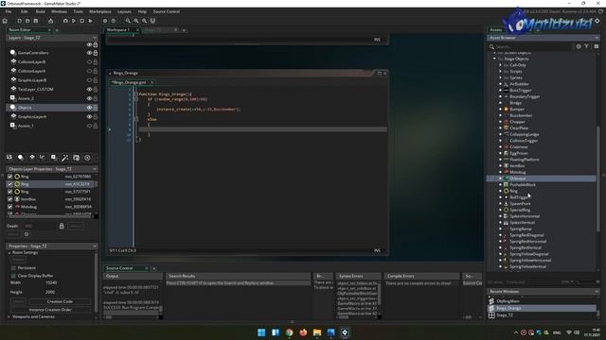The width and height of the screenshot is (606, 340).
Task: Toggle the layer inheritance wand icon
Action: point(65,158)
